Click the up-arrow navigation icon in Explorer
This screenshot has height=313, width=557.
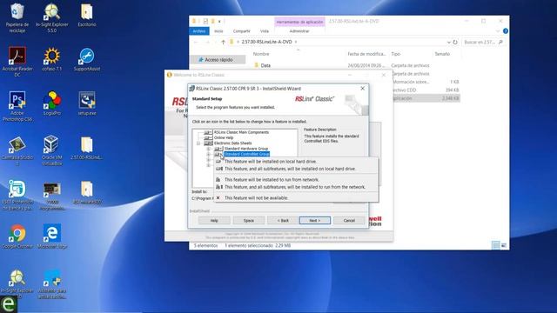tap(223, 42)
